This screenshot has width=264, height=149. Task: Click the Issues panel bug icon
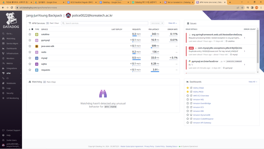188,23
